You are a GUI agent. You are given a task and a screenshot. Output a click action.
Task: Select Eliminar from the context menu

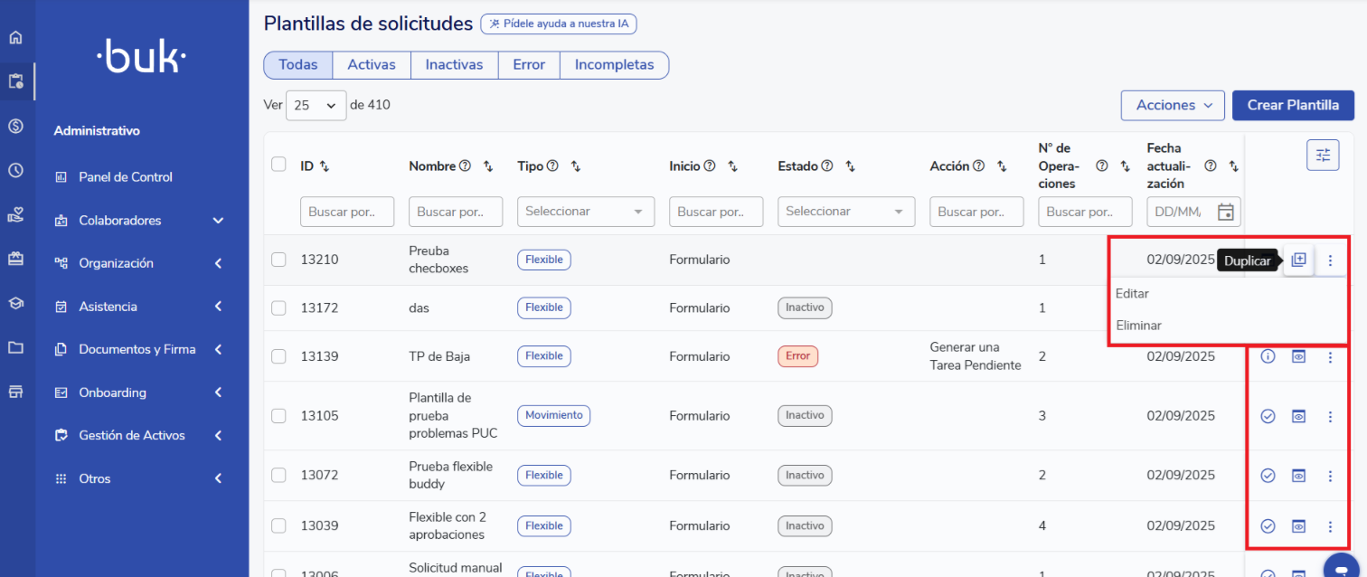[x=1138, y=326]
